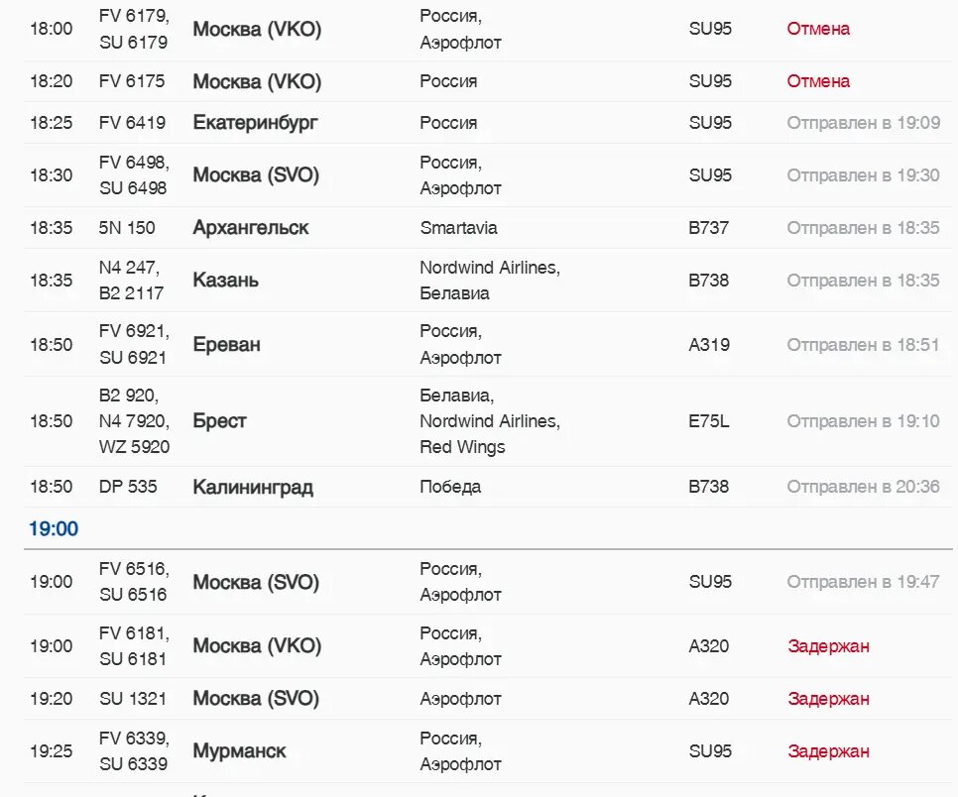The image size is (958, 797).
Task: Select flight number SU 1321
Action: (132, 699)
